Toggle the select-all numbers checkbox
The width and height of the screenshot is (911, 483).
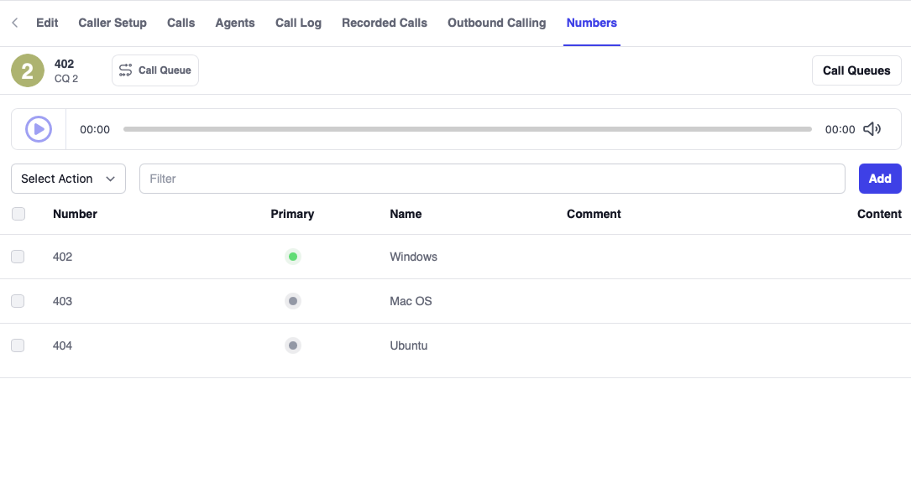click(x=18, y=214)
